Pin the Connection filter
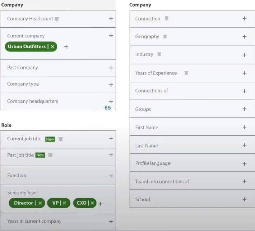Screen dimensions: 255x231 (167, 18)
